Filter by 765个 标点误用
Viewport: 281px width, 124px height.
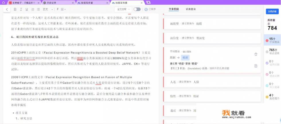coord(272,52)
